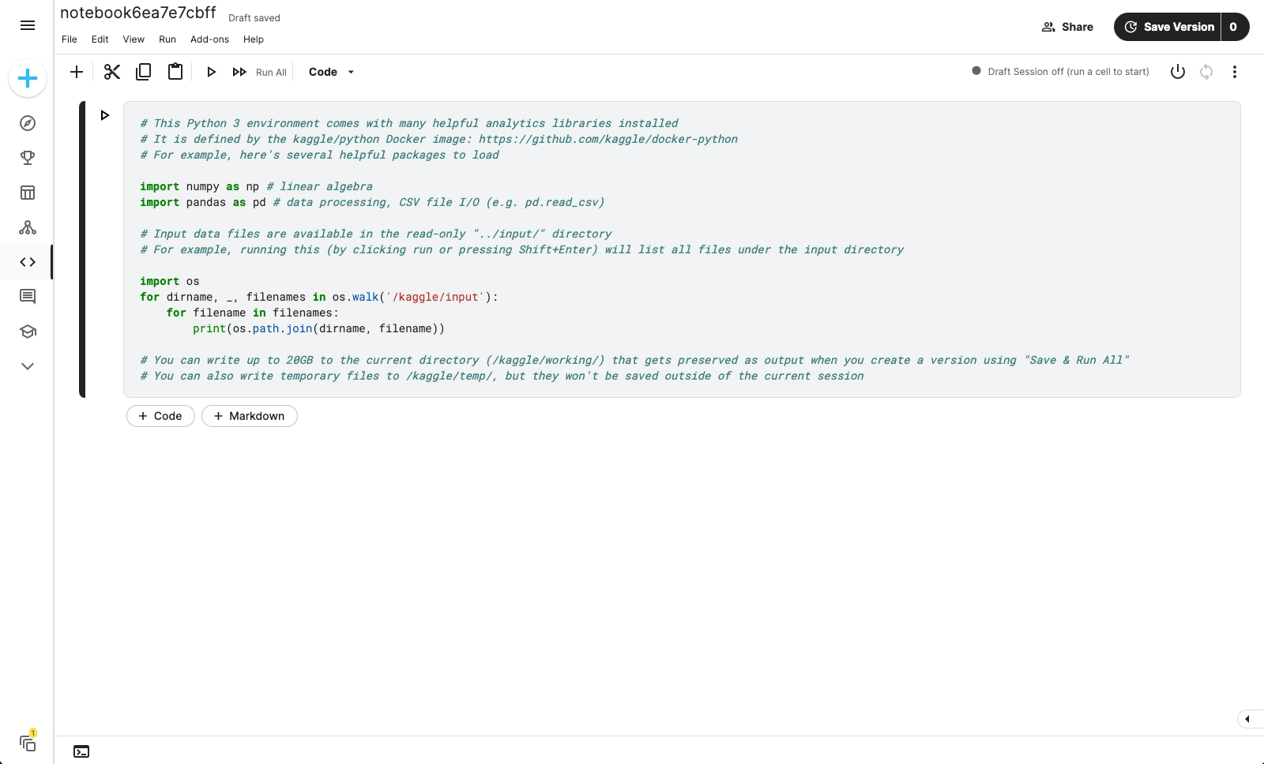Add a new cell with the plus toolbar icon
The image size is (1264, 764).
77,72
